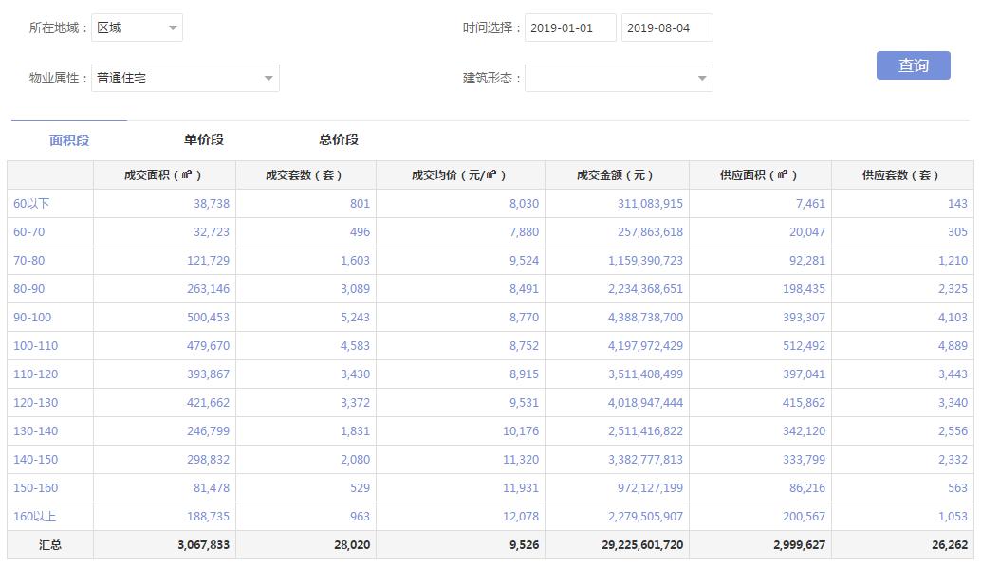
Task: Open the 120-130 area range link
Action: tap(35, 402)
